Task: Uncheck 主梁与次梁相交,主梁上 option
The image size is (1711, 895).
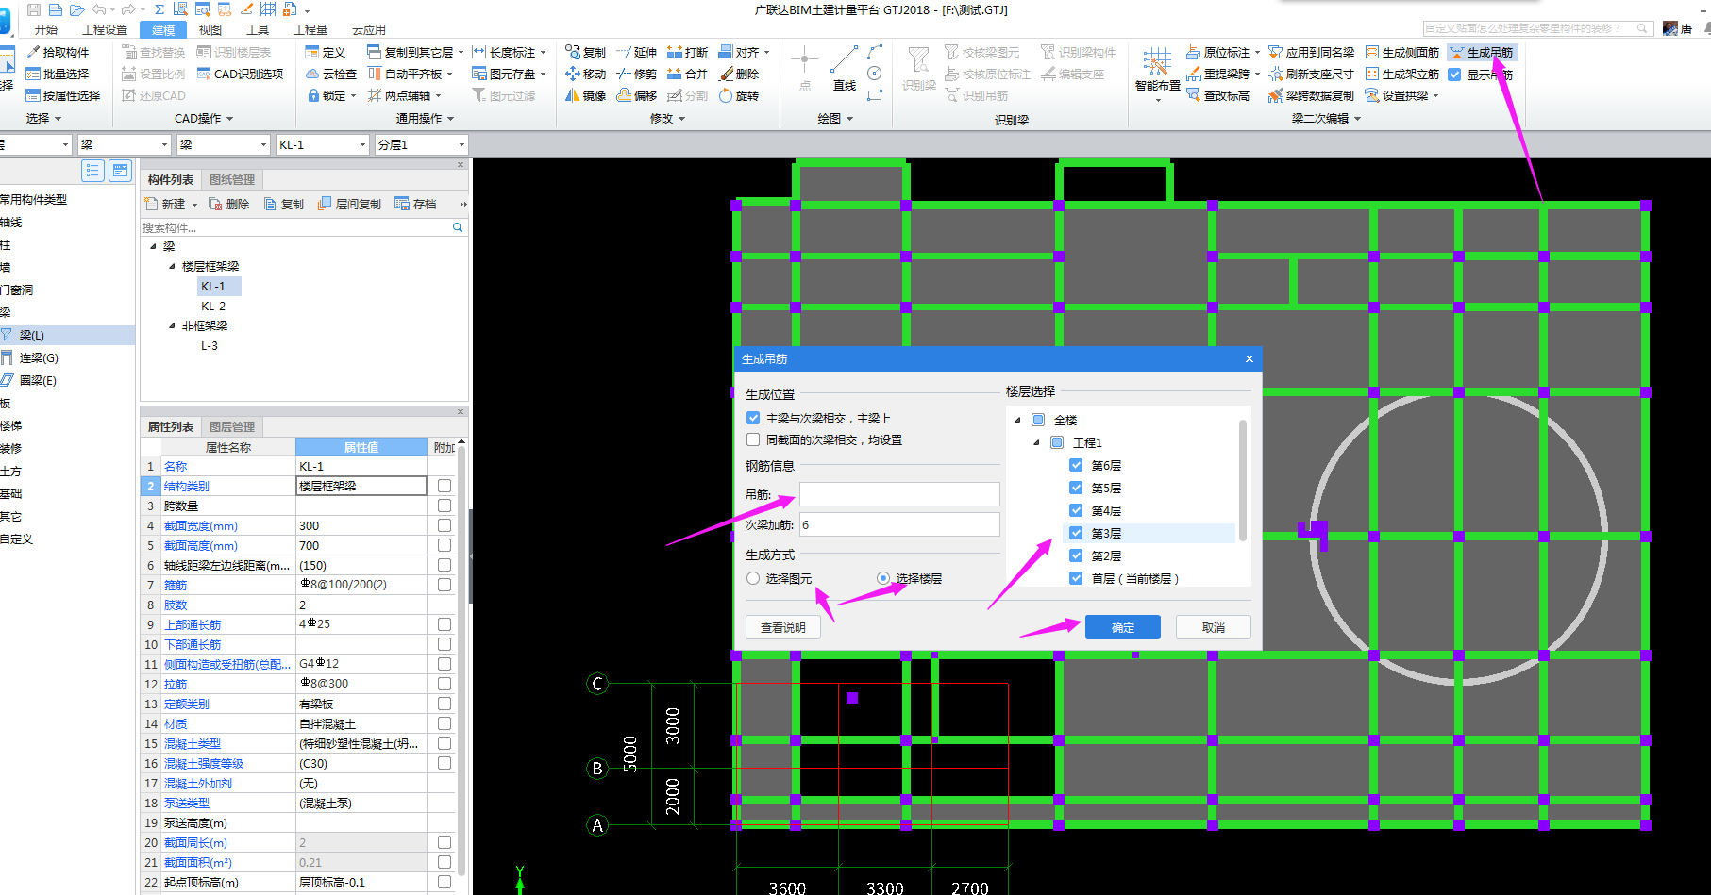Action: coord(753,418)
